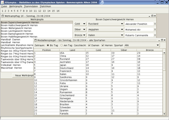The height and width of the screenshot is (120, 169).
Task: Click the Bronze column header
Action: point(149,50)
